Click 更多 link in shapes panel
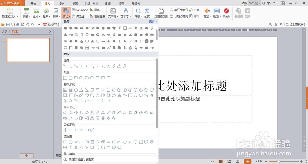 (153, 21)
